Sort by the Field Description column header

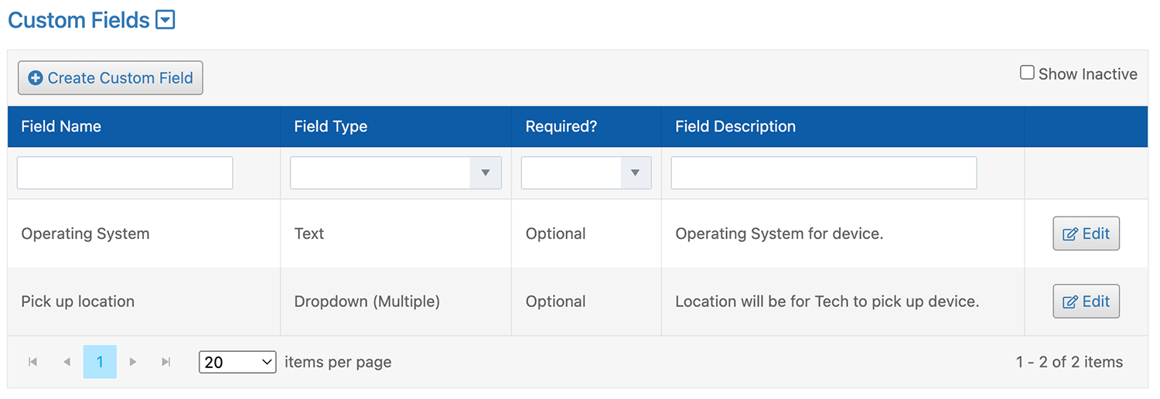click(735, 127)
